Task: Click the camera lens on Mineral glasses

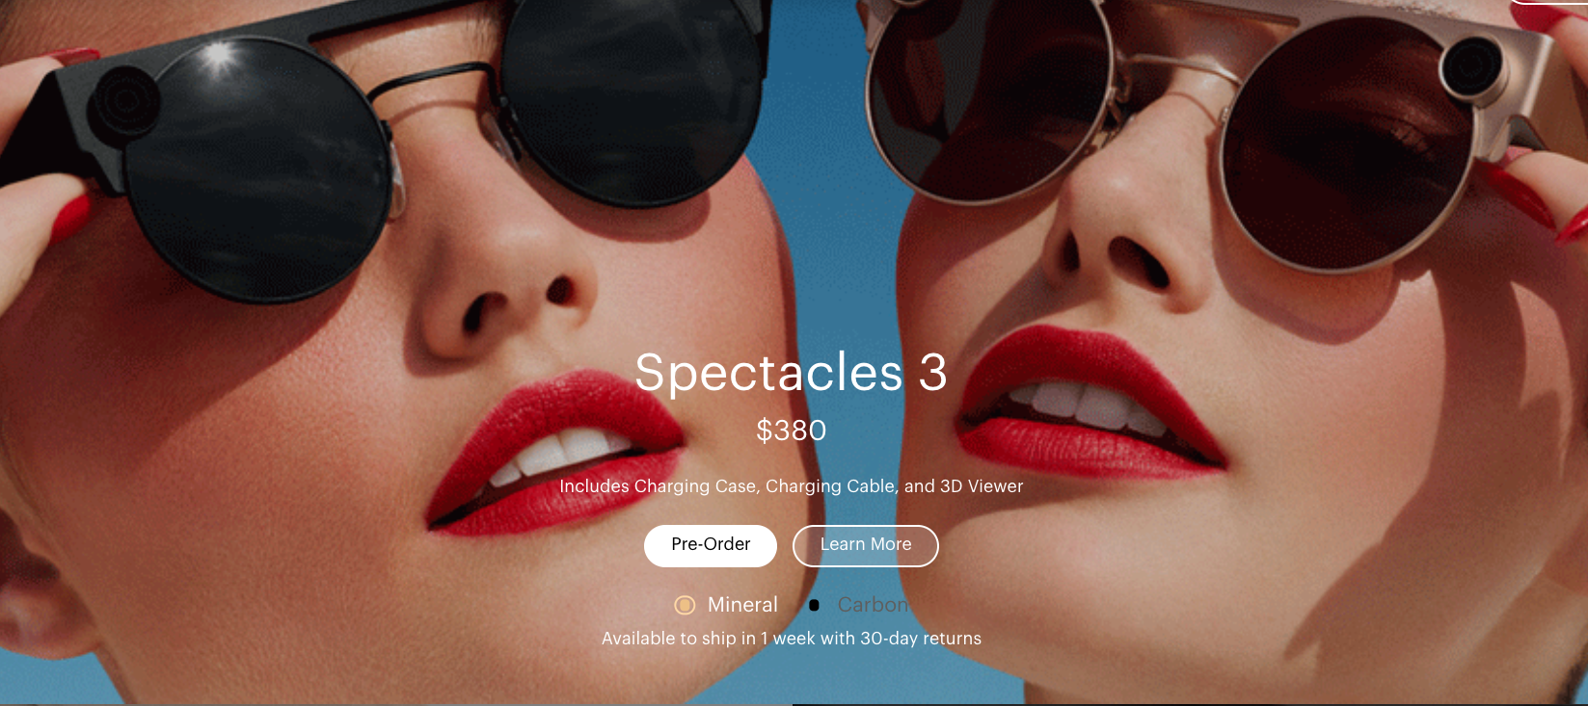Action: click(x=1472, y=65)
